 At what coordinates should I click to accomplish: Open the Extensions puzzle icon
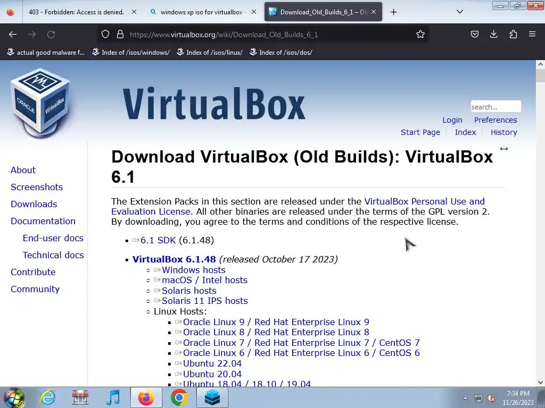513,34
